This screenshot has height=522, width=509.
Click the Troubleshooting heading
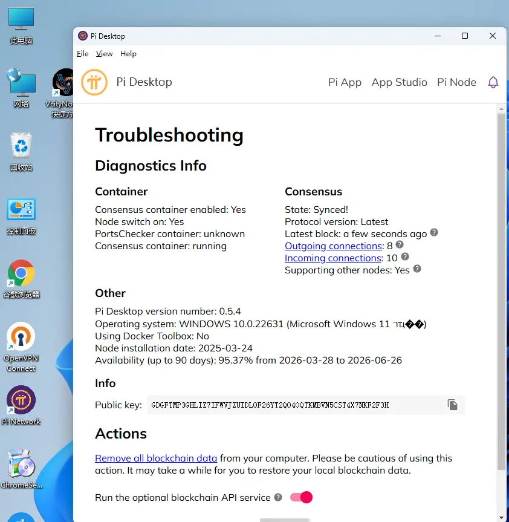pos(169,135)
